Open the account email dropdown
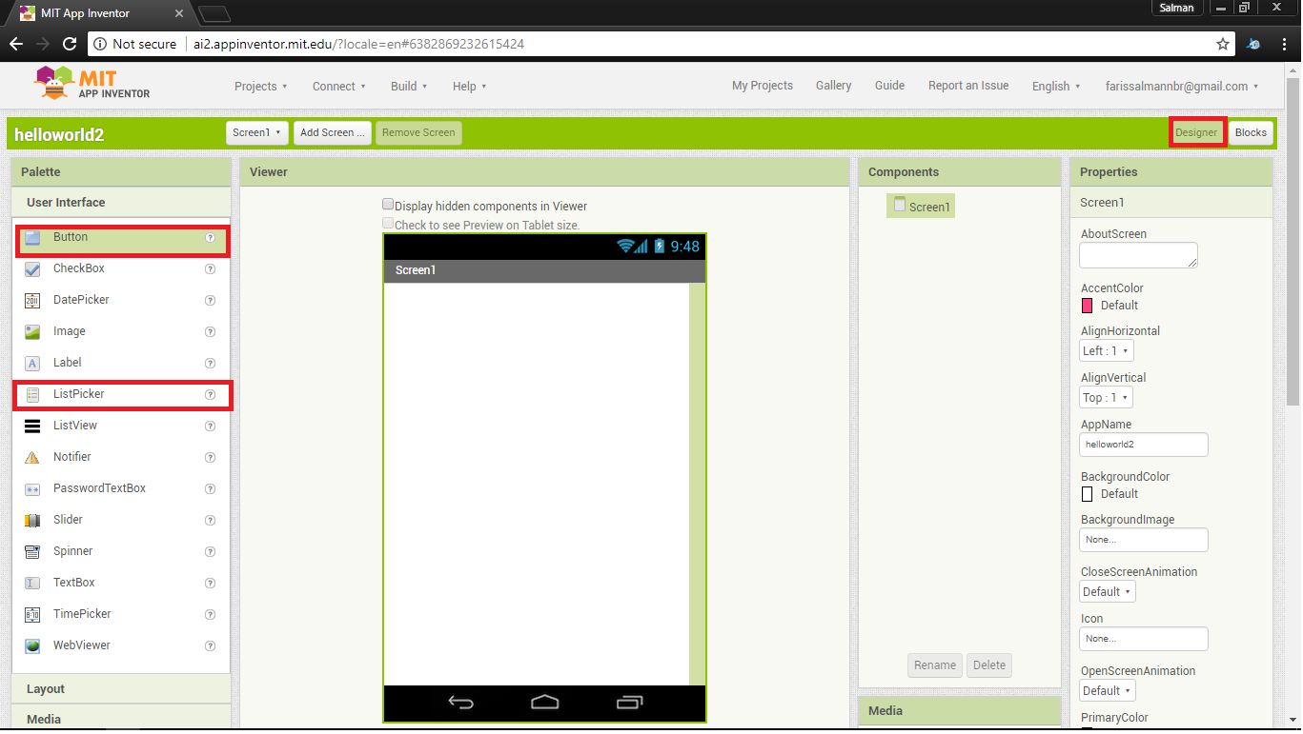The image size is (1303, 734). coord(1182,87)
